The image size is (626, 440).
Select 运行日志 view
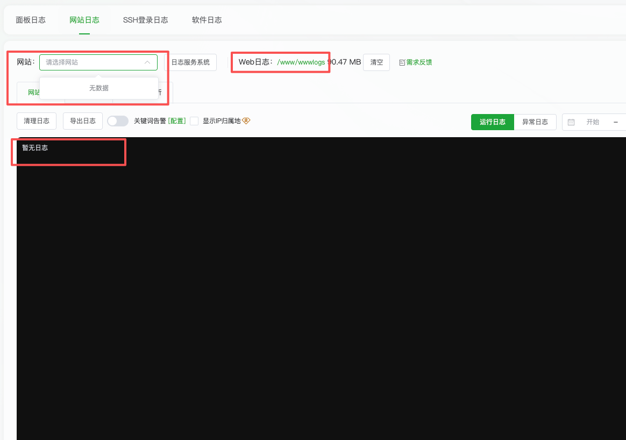[492, 122]
